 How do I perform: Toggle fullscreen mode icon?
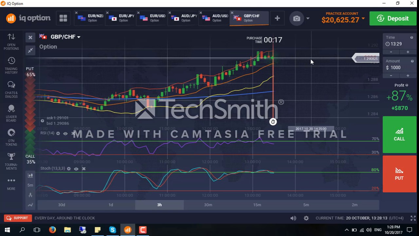pyautogui.click(x=413, y=218)
